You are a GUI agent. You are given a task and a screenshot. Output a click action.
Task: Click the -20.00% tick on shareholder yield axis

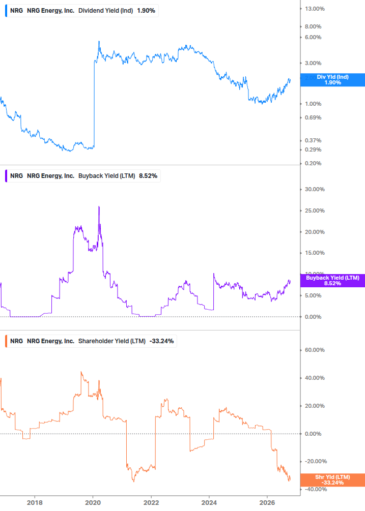click(x=316, y=461)
